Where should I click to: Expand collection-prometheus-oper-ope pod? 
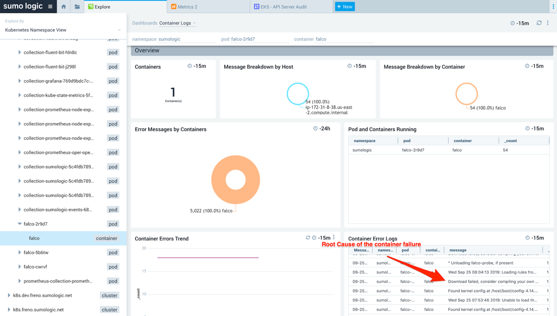pos(19,152)
